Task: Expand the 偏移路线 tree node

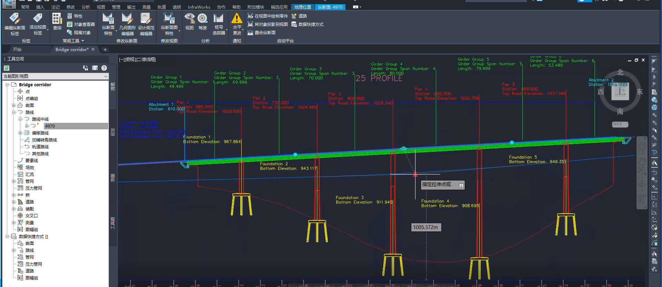Action: [x=20, y=133]
